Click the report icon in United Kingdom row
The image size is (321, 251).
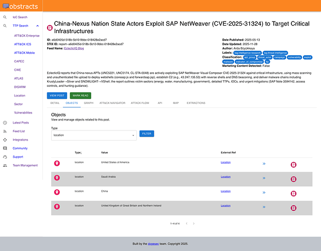[x=293, y=207]
